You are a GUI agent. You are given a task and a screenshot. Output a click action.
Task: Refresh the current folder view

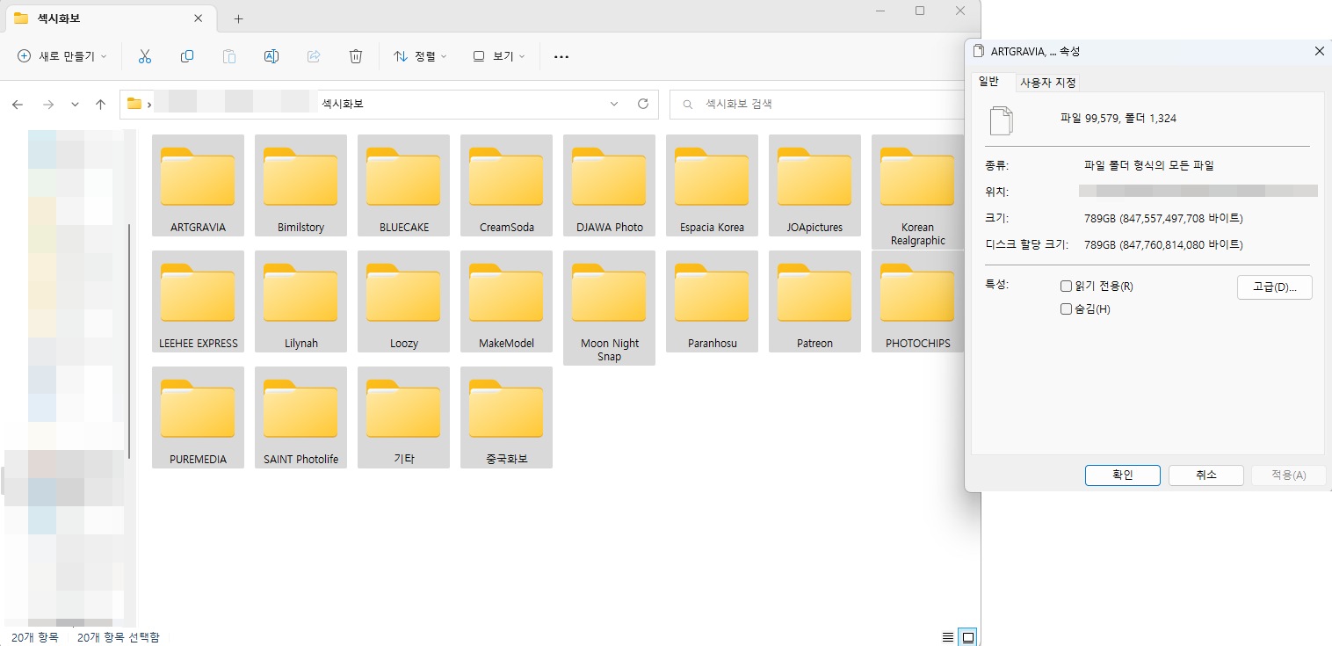(643, 104)
